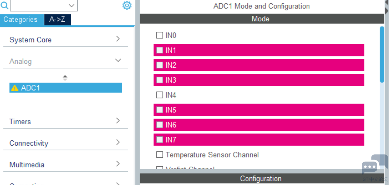
Task: Click the ADC1 yellow warning icon
Action: click(15, 88)
